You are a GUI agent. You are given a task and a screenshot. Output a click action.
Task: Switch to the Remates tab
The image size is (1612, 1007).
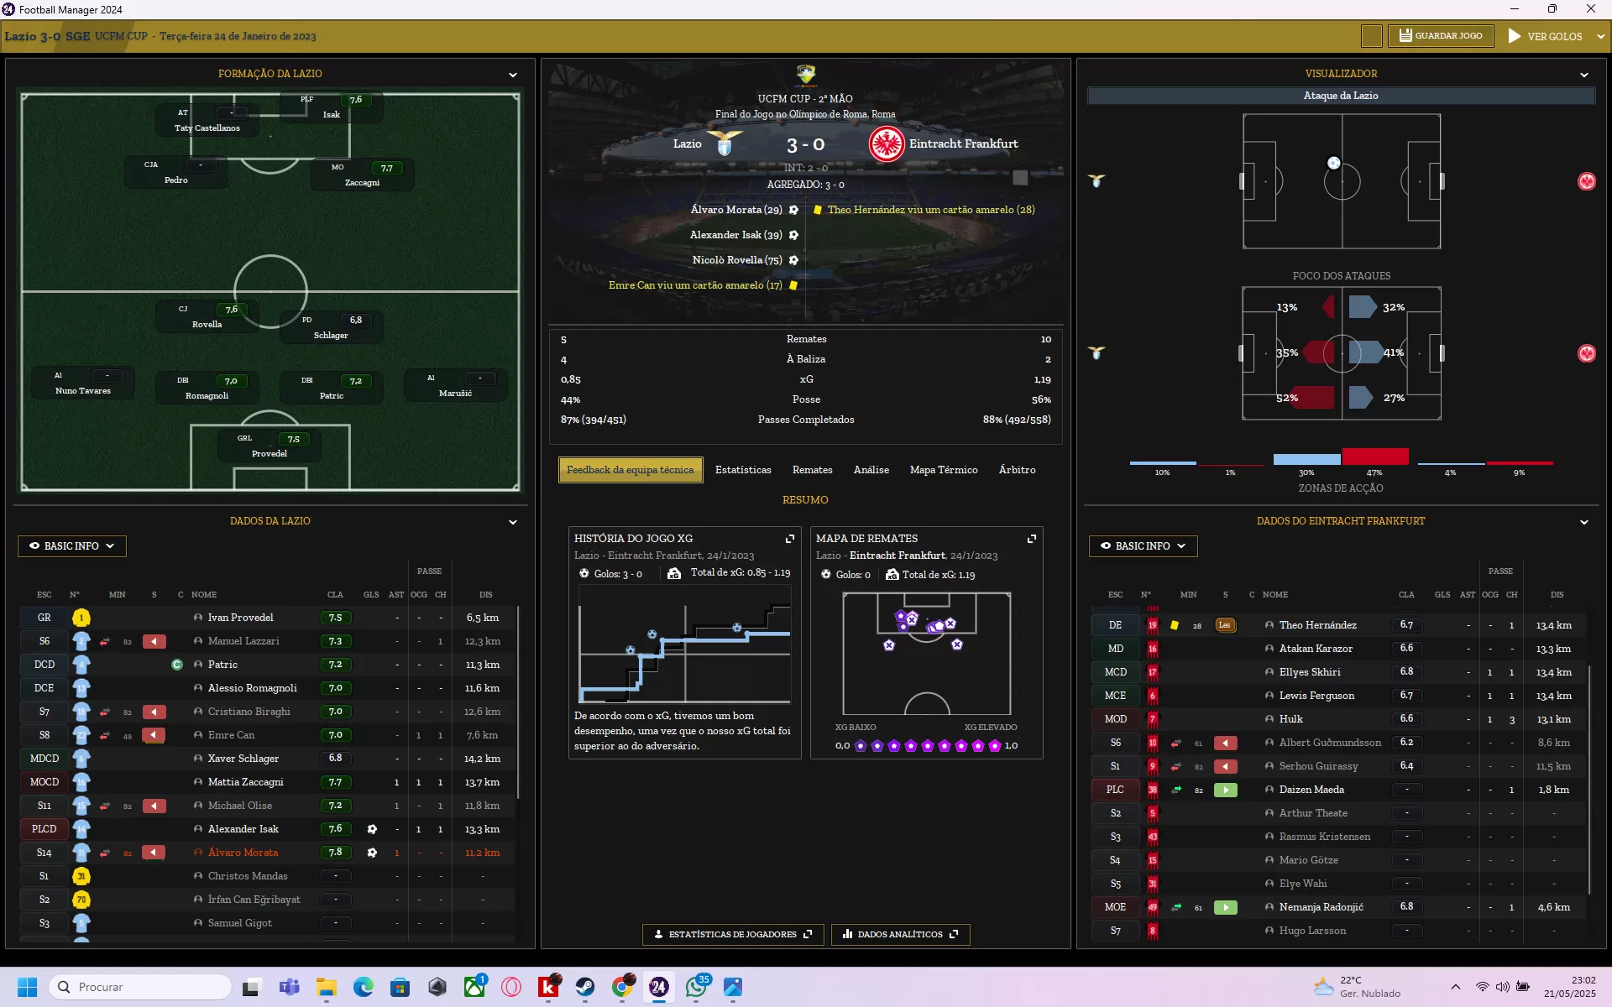coord(812,470)
